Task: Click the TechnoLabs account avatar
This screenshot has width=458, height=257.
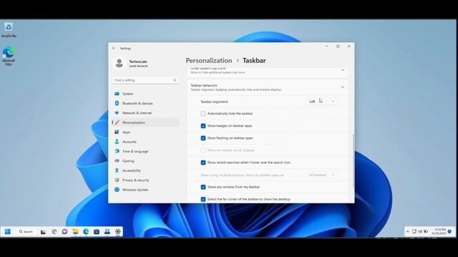Action: tap(120, 63)
